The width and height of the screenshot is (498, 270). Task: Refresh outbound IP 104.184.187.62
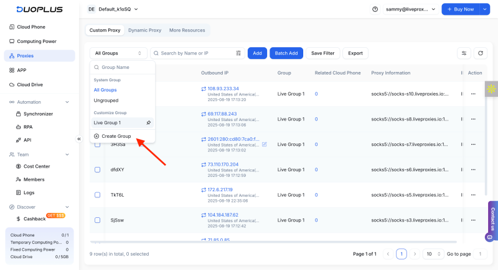click(204, 215)
